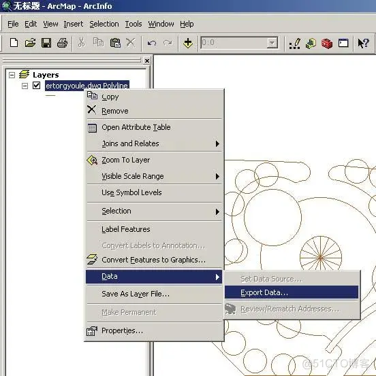Image resolution: width=376 pixels, height=376 pixels.
Task: Click the Copy icon in the toolbar
Action: coord(98,43)
